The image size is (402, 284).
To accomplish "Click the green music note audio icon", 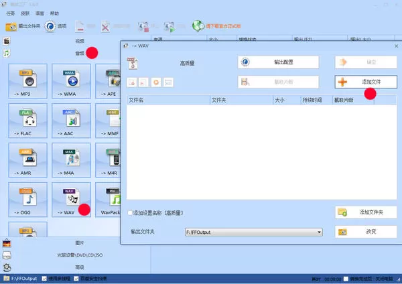I will pyautogui.click(x=7, y=54).
